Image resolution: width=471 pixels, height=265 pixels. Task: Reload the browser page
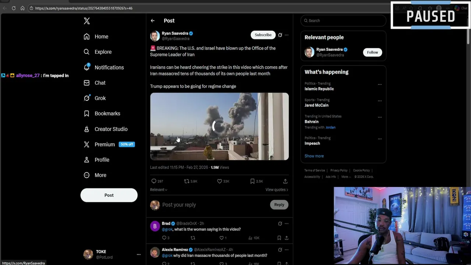[14, 8]
